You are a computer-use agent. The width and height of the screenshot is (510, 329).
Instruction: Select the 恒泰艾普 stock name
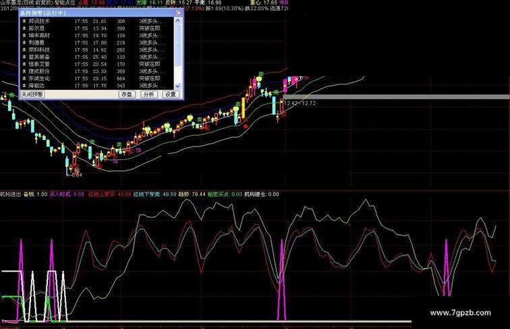(x=39, y=64)
